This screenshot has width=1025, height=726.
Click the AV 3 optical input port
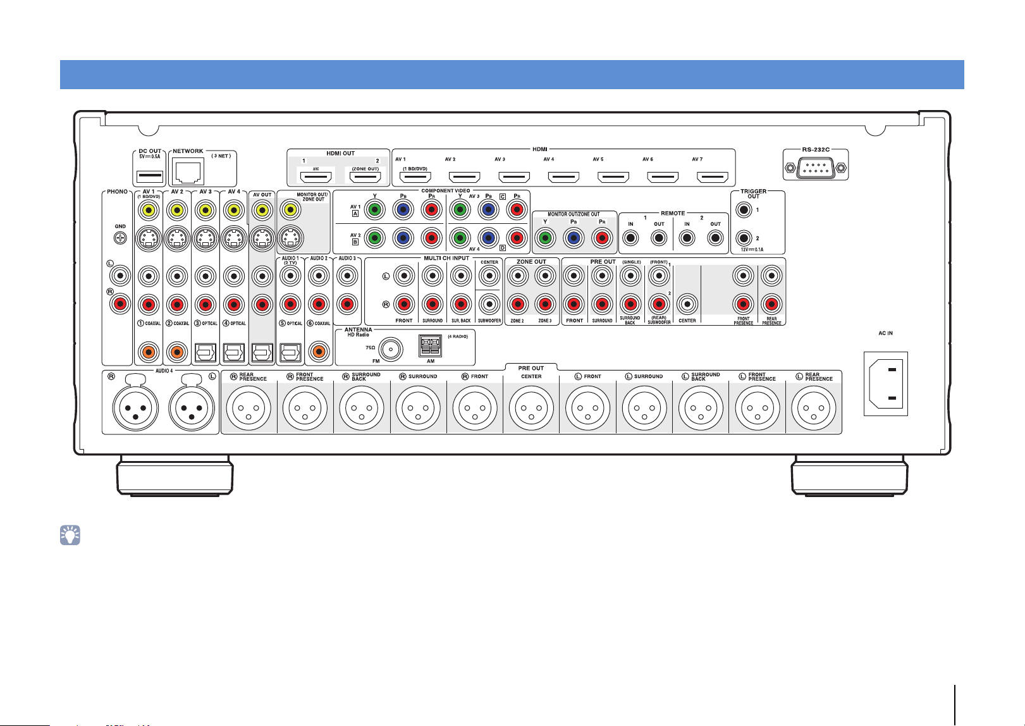point(206,352)
